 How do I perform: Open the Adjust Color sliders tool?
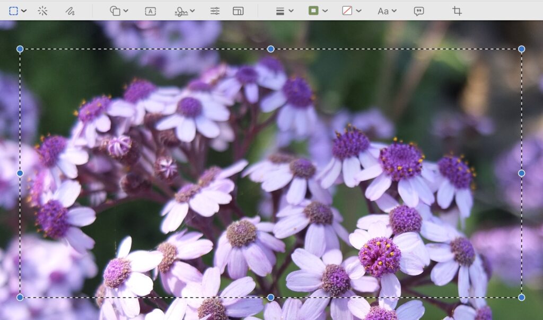click(x=215, y=11)
